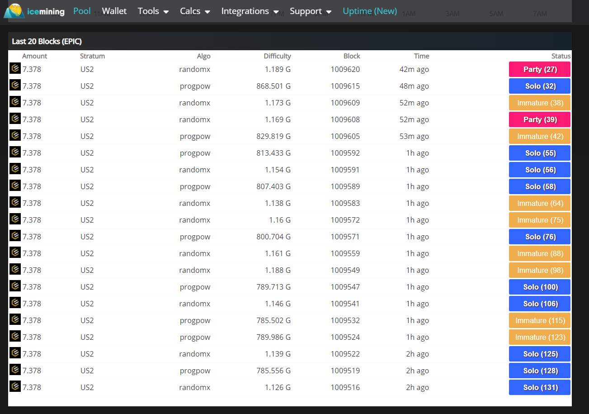The width and height of the screenshot is (589, 414).
Task: Click the icemining logo
Action: coord(34,11)
